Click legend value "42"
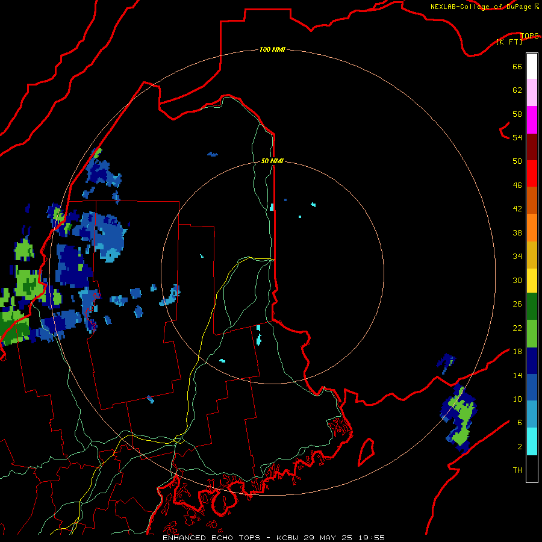The height and width of the screenshot is (542, 542). pos(517,208)
